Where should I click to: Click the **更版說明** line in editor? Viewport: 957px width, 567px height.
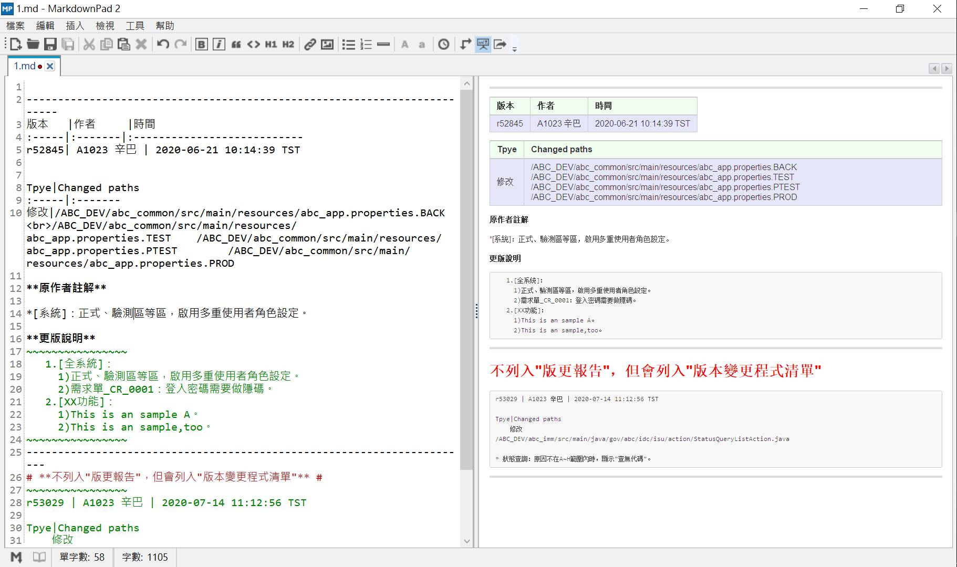point(61,338)
